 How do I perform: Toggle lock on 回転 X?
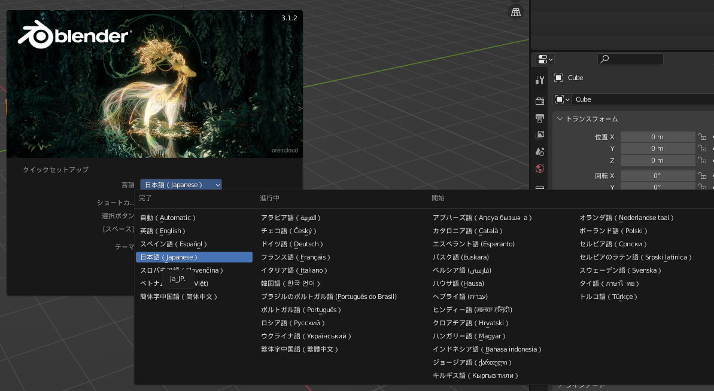tap(702, 176)
